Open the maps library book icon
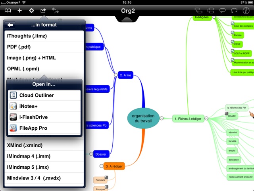This screenshot has width=254, height=191. tap(8, 10)
